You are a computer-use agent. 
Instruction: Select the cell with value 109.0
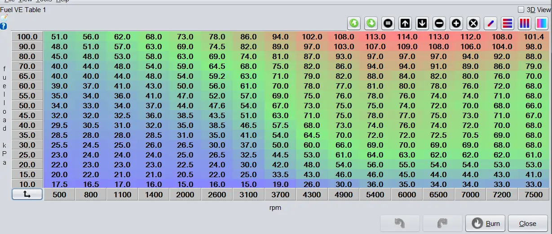pyautogui.click(x=407, y=47)
